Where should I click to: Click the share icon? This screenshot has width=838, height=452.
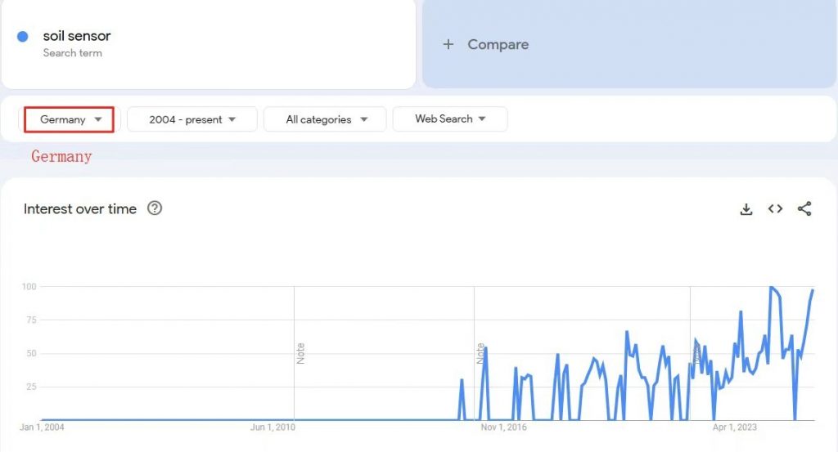[804, 209]
